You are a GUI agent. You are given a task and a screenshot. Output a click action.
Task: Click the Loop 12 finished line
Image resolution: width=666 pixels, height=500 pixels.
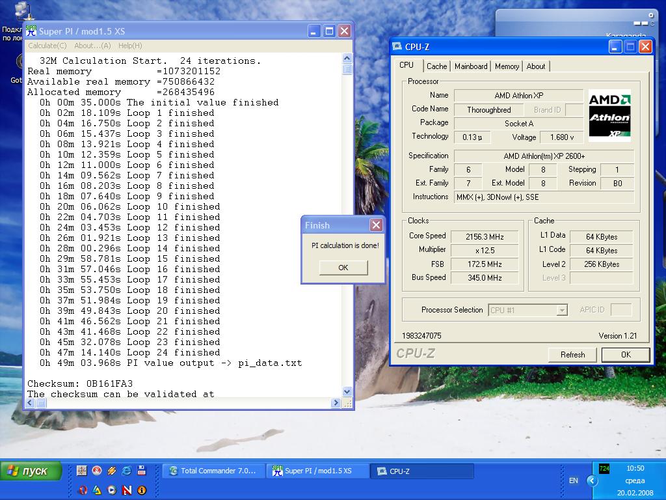pos(130,227)
